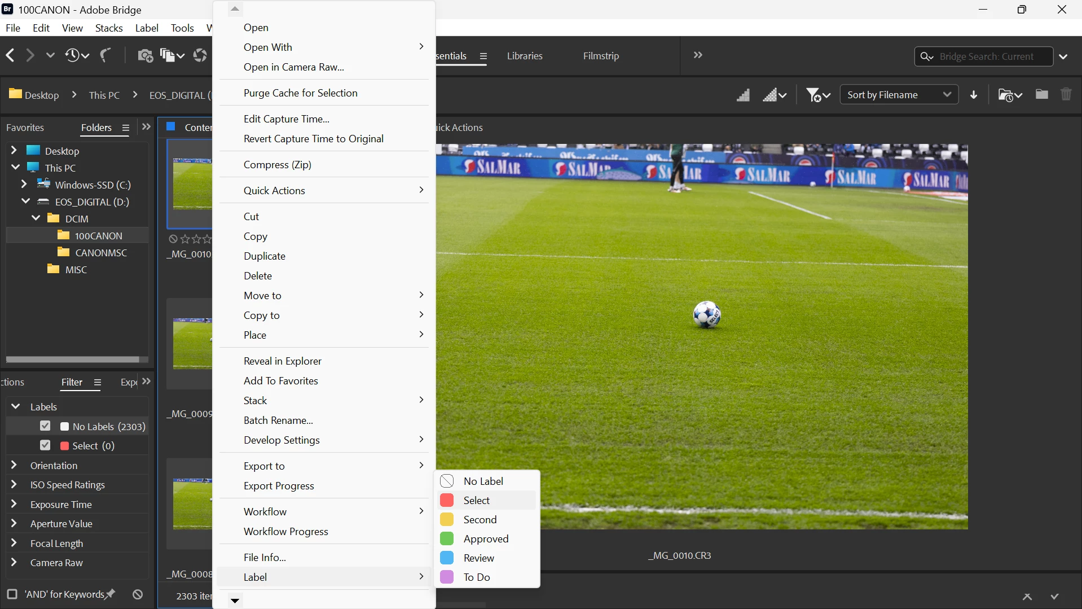
Task: Collapse the DCIM folder node
Action: pos(36,218)
